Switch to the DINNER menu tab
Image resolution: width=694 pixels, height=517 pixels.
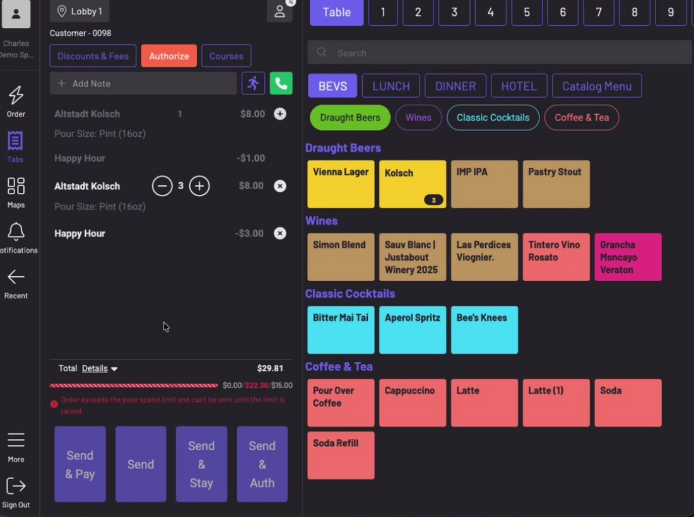coord(456,86)
